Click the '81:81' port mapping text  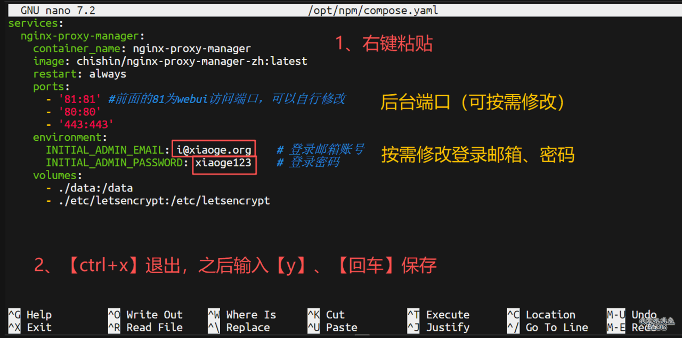79,99
